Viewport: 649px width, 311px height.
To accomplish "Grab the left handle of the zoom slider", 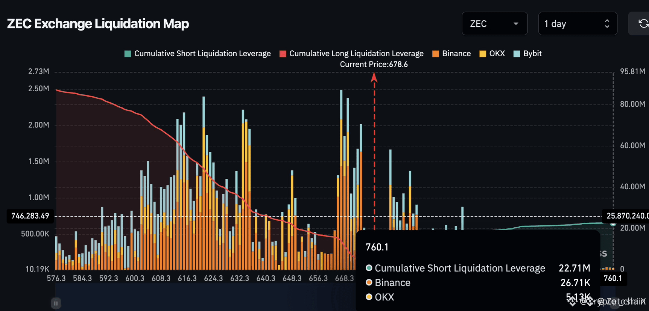I will [56, 303].
